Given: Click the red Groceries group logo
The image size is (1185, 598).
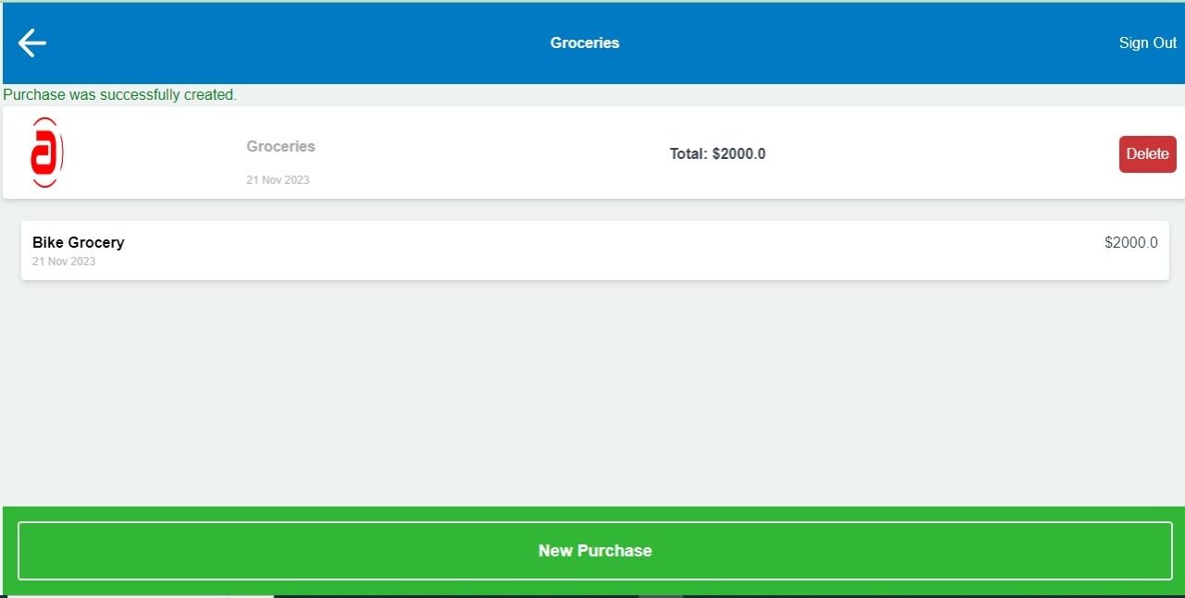Looking at the screenshot, I should coord(46,153).
